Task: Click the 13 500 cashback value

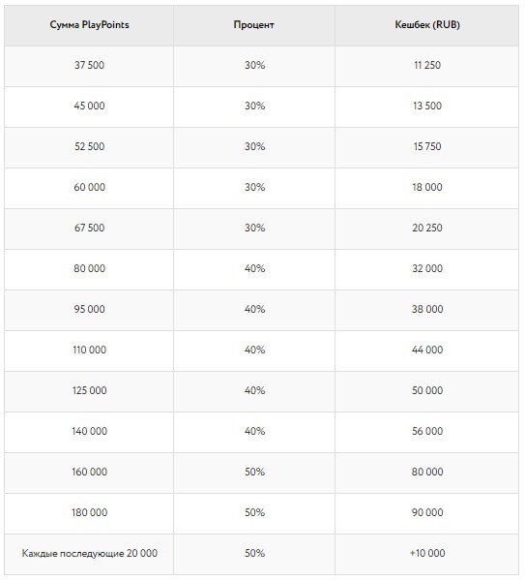Action: point(427,106)
